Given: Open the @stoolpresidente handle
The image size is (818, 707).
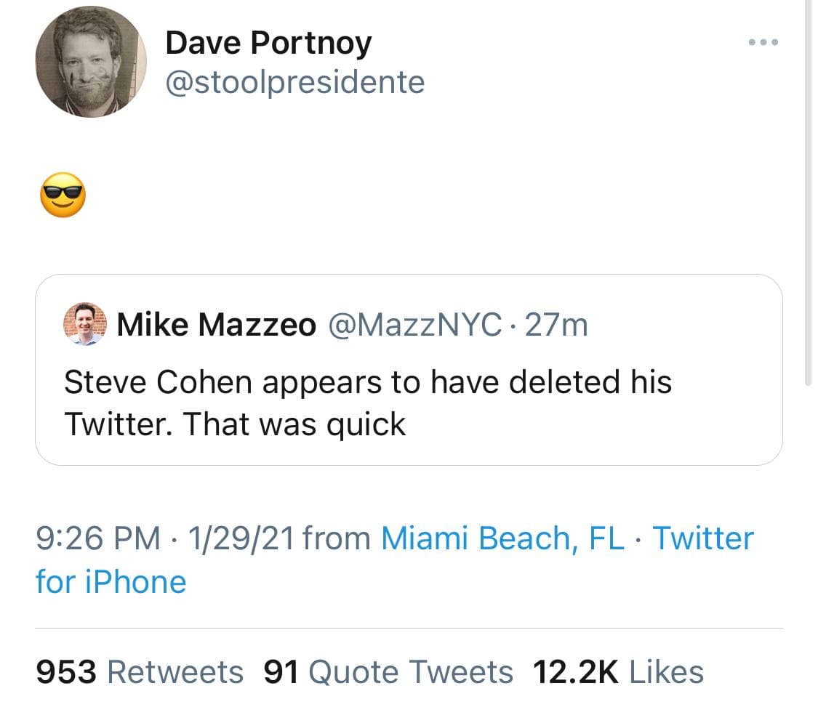Looking at the screenshot, I should click(294, 82).
